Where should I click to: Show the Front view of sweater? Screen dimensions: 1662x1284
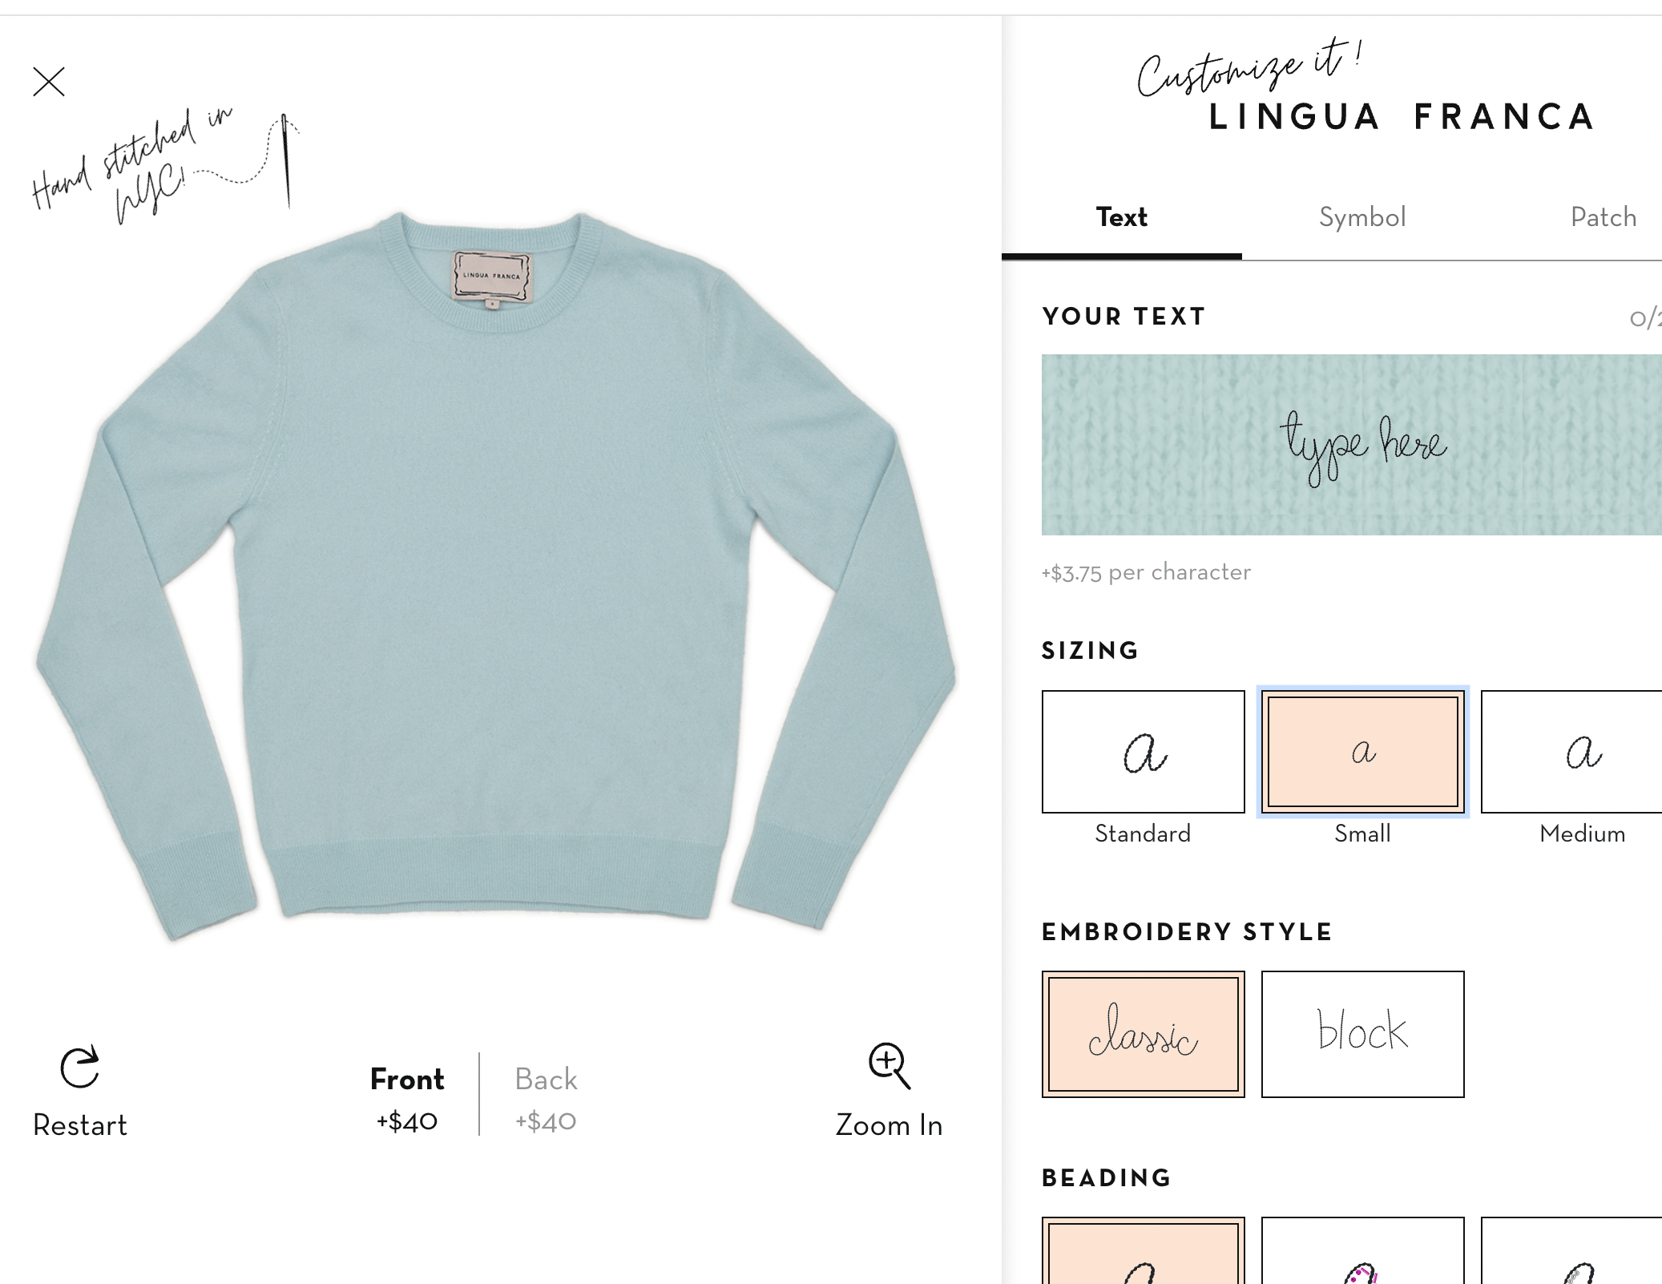[x=407, y=1096]
